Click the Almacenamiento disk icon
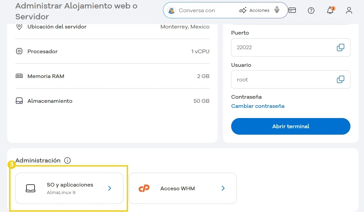This screenshot has height=212, width=364. pyautogui.click(x=19, y=101)
